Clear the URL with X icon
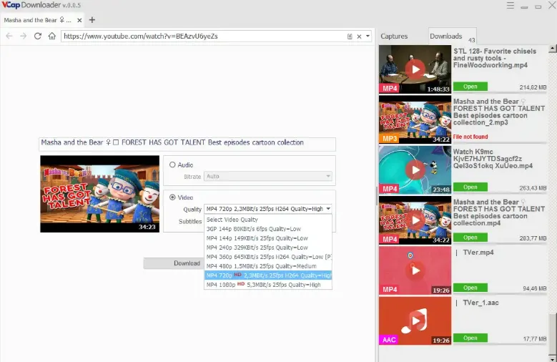The image size is (557, 362). pos(359,36)
